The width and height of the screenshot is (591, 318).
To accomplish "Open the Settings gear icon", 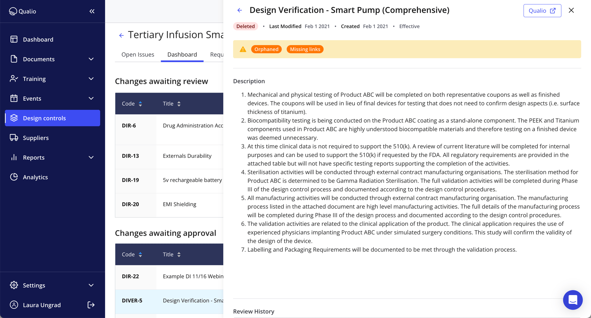I will click(14, 285).
